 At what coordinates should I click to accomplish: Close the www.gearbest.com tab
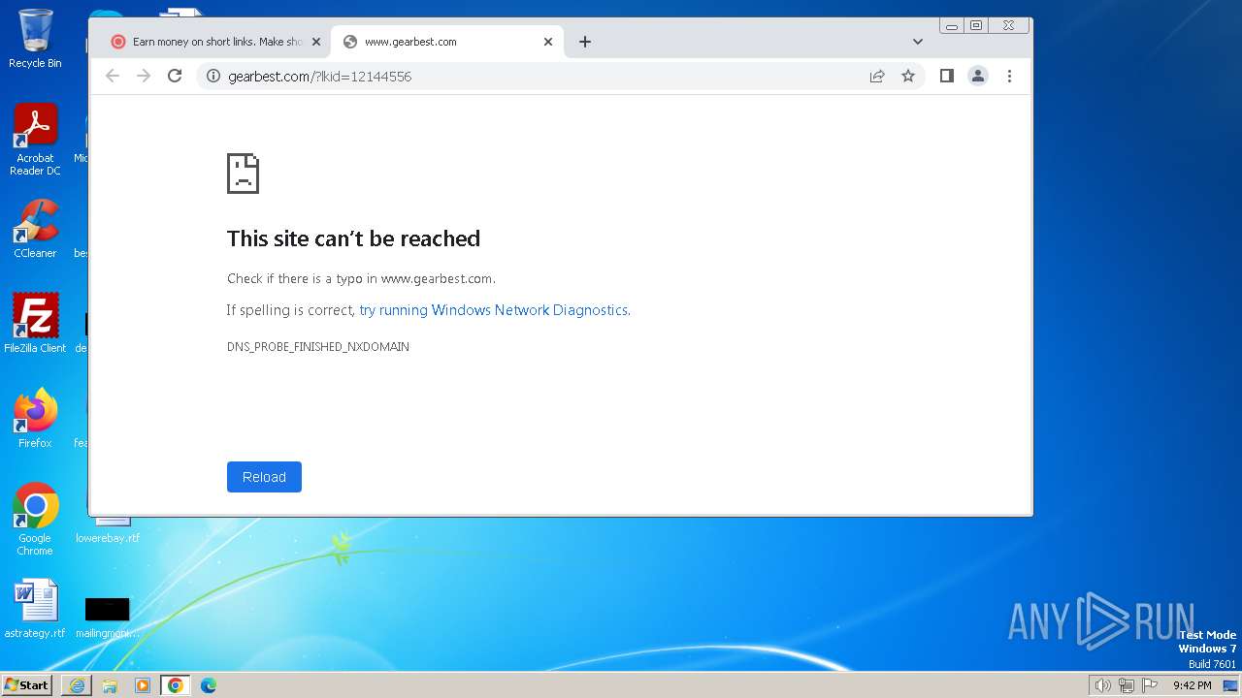[x=548, y=42]
